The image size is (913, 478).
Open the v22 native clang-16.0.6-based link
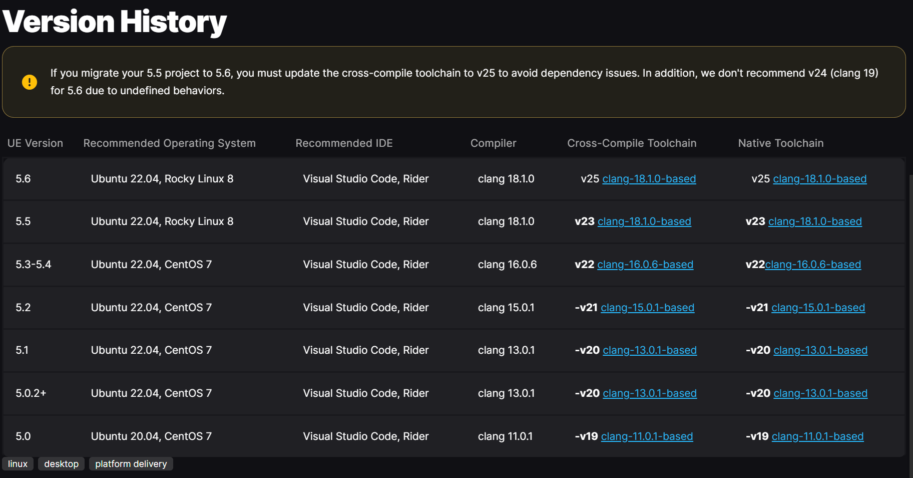pyautogui.click(x=813, y=265)
